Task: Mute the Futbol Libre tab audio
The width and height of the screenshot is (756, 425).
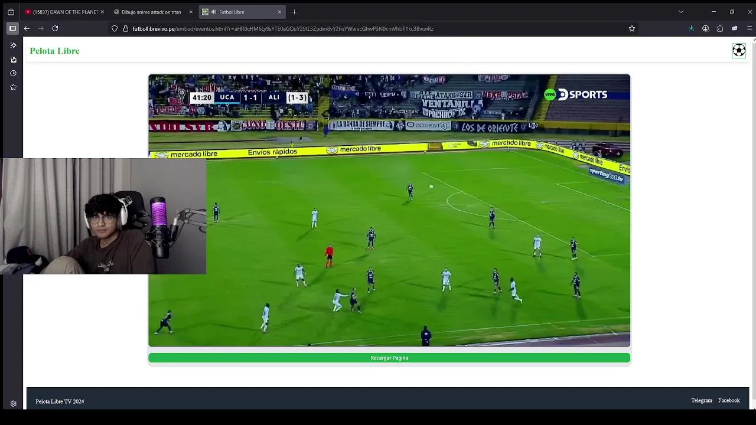Action: [x=213, y=12]
